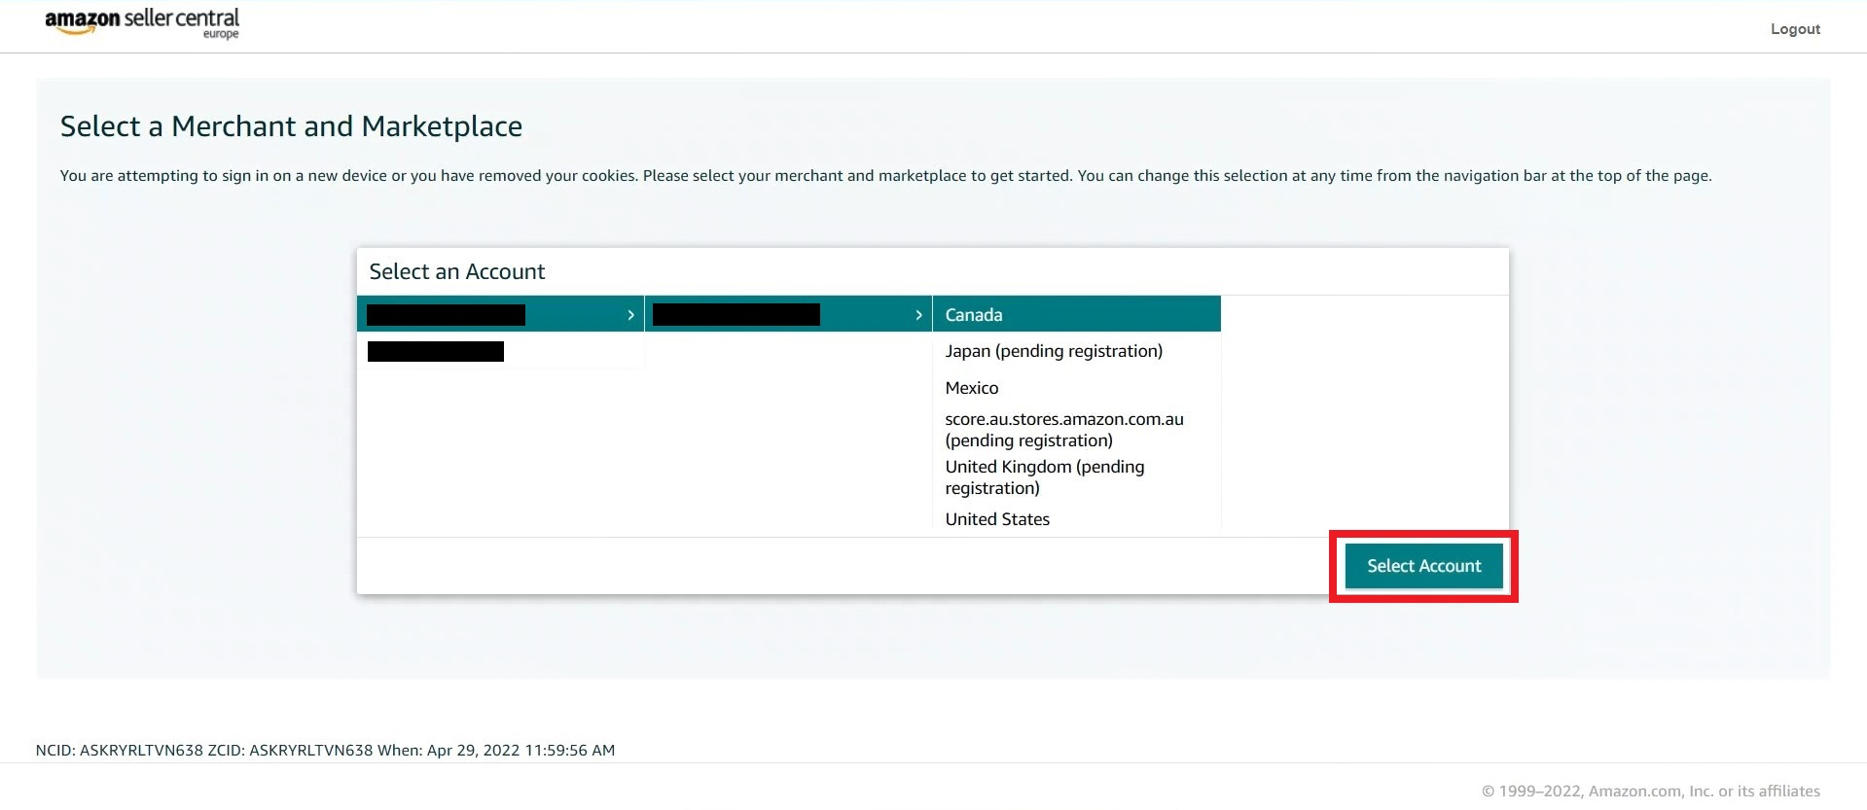
Task: Select score.au.stores.amazon.com.au marketplace entry
Action: pyautogui.click(x=1063, y=430)
